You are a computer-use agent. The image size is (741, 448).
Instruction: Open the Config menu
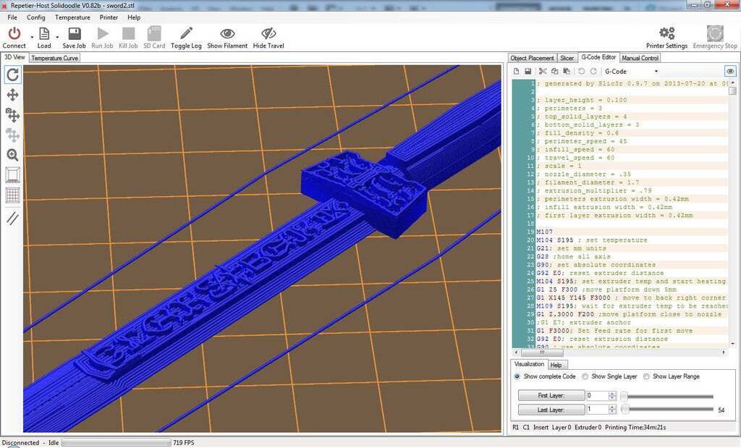(36, 17)
